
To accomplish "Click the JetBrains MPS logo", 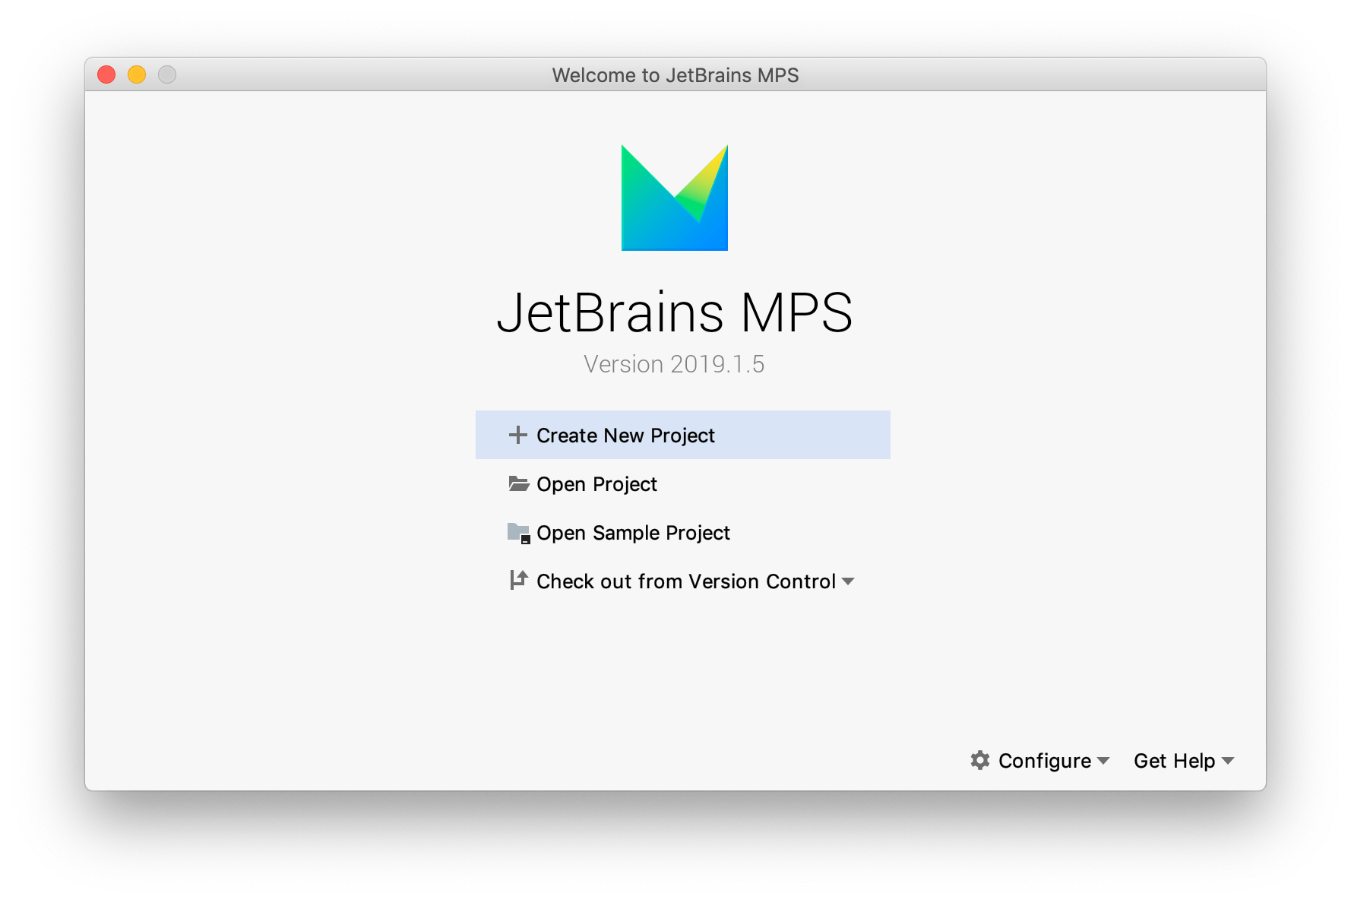I will [675, 198].
